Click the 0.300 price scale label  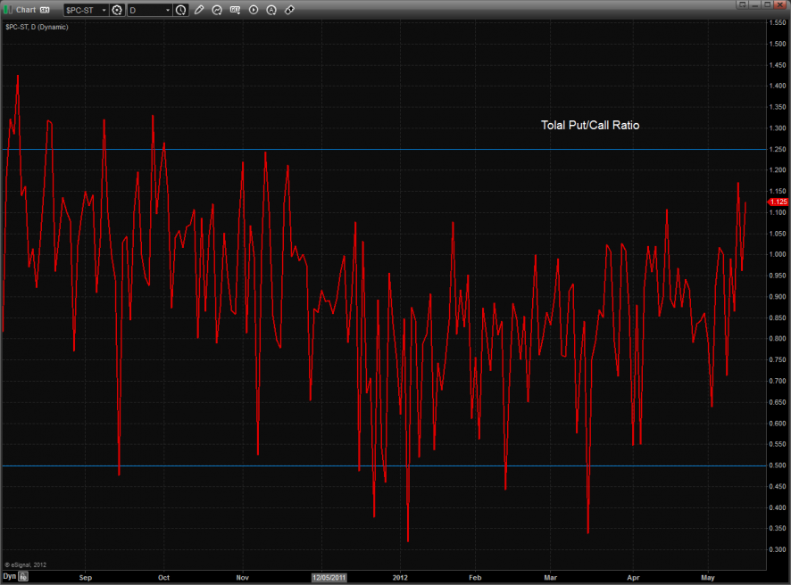pos(778,549)
